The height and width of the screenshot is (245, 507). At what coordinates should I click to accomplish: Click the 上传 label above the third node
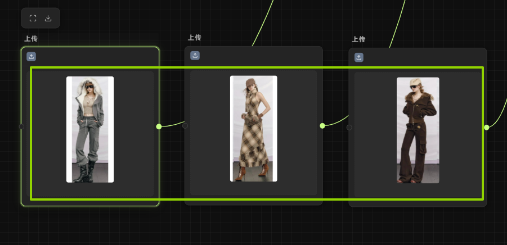(x=358, y=39)
